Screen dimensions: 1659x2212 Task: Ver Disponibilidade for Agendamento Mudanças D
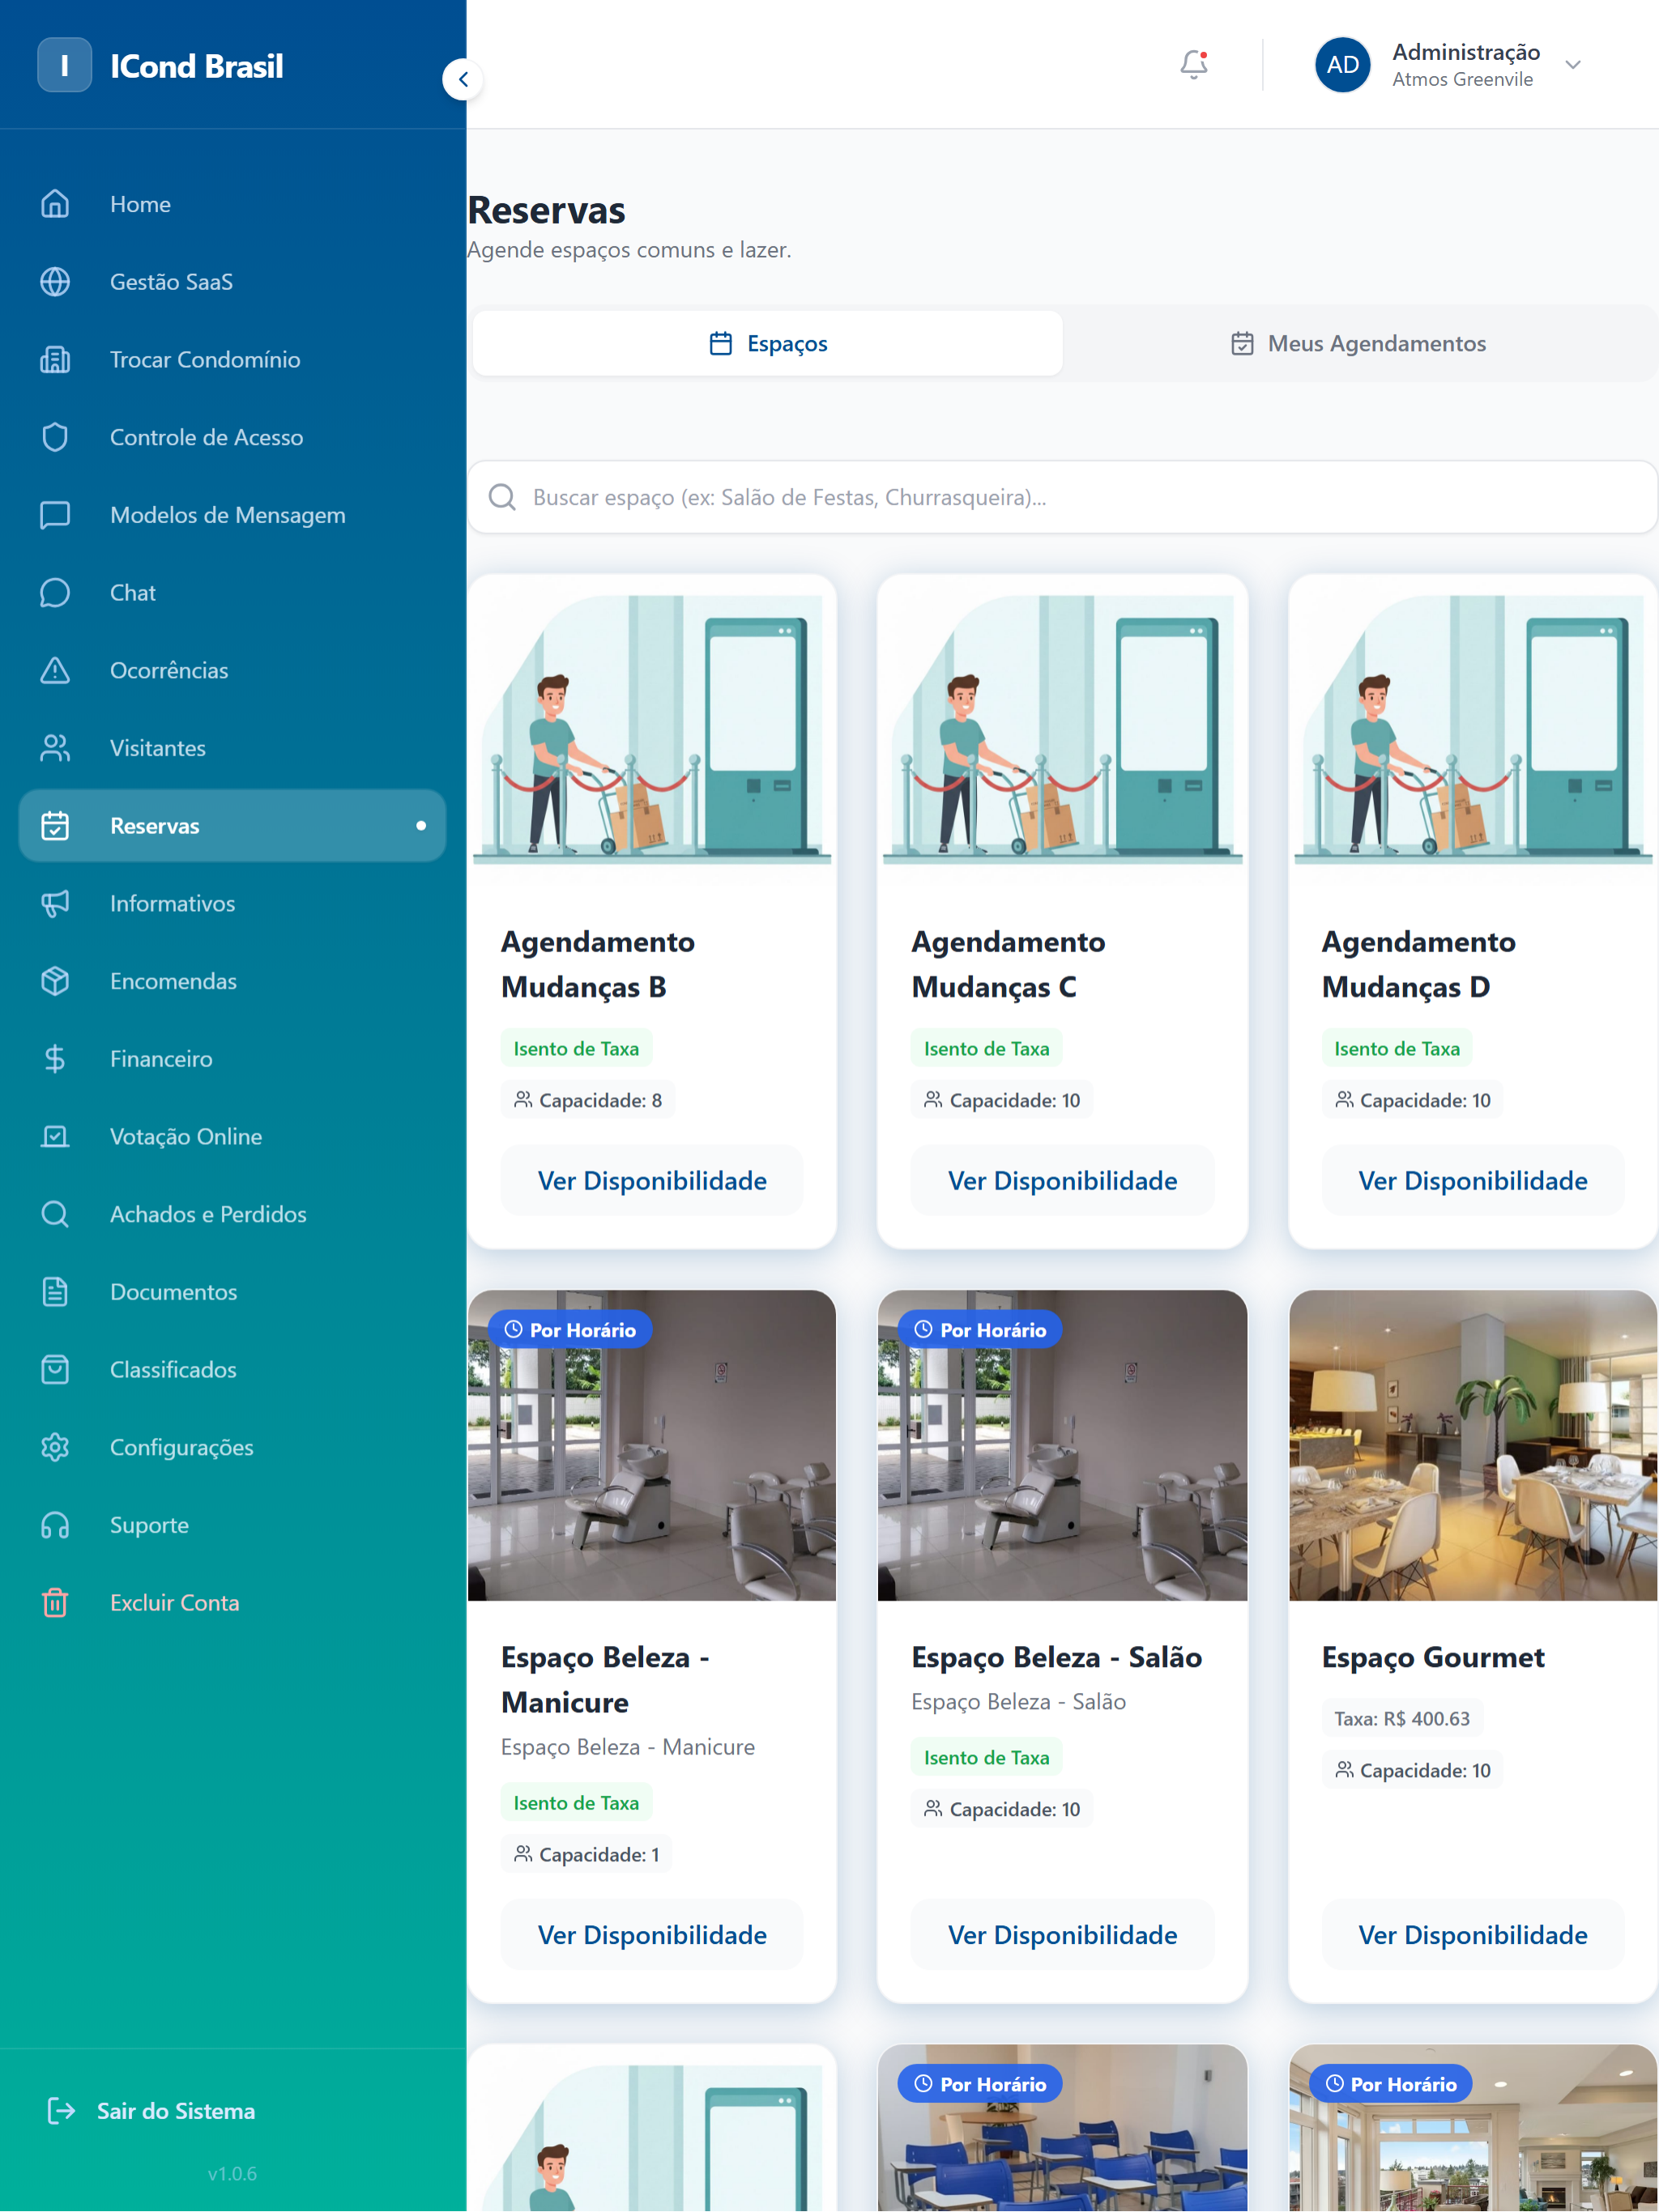1473,1181
